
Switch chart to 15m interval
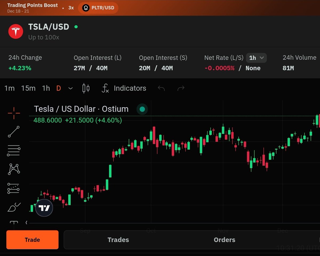(28, 88)
